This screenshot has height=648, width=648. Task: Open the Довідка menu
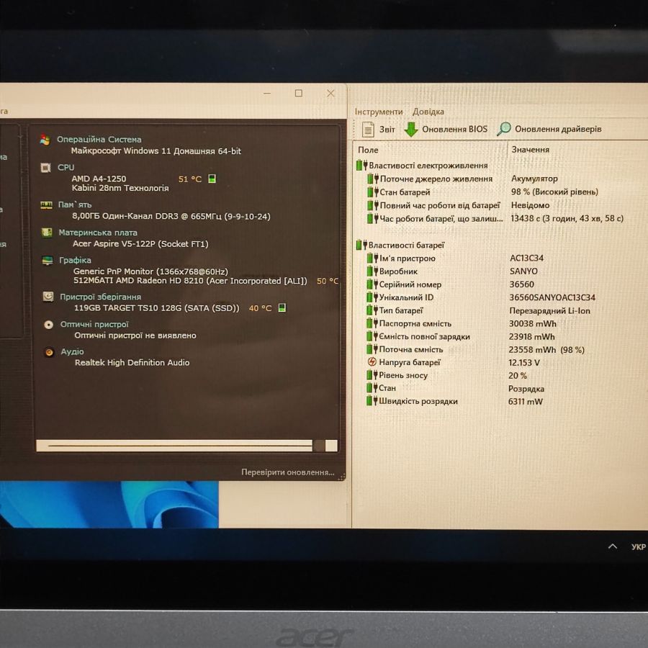tap(428, 112)
